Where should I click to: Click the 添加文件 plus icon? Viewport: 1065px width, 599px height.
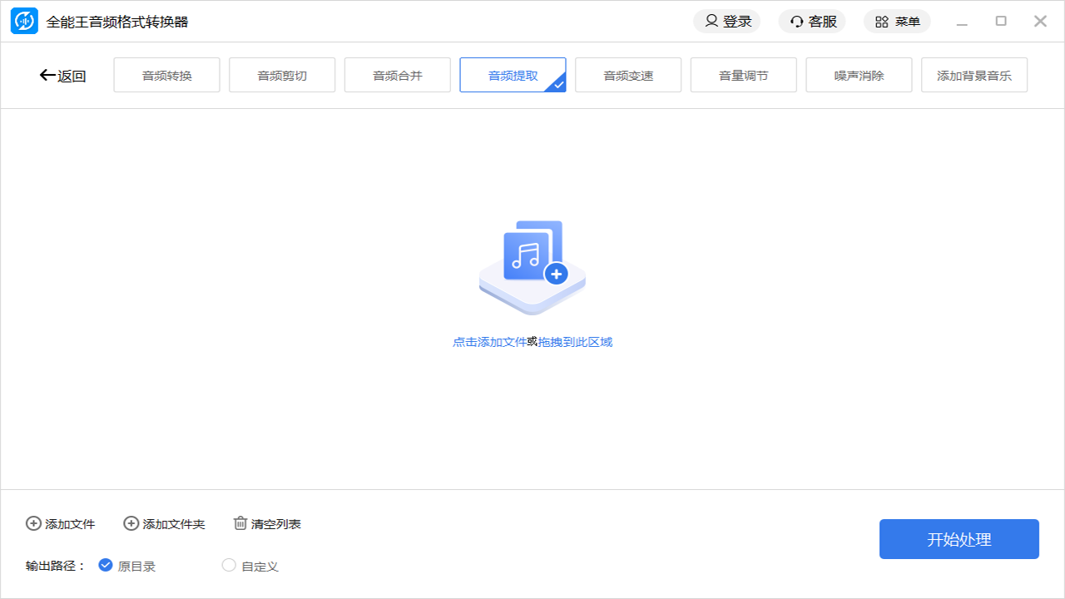click(33, 523)
